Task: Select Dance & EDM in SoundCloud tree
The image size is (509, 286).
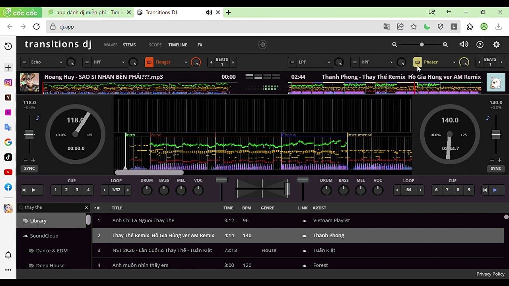Action: 52,251
